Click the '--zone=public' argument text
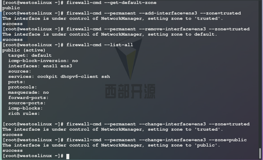 point(228,140)
